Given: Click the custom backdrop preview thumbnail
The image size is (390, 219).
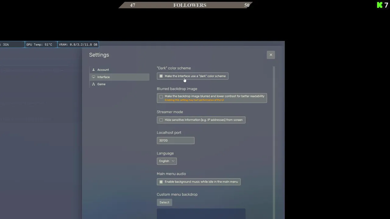Looking at the screenshot, I should click(x=201, y=214).
